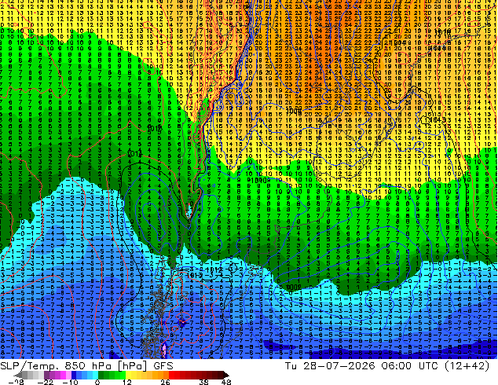Screen dimensions: 498x385
Task: Select the green segment of the temperature legend
Action: click(112, 375)
